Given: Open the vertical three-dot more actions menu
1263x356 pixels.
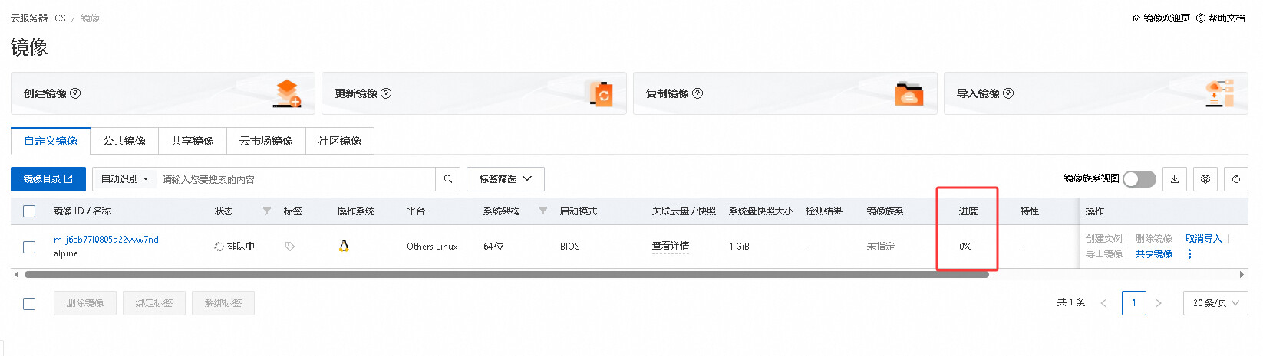Looking at the screenshot, I should 1190,254.
